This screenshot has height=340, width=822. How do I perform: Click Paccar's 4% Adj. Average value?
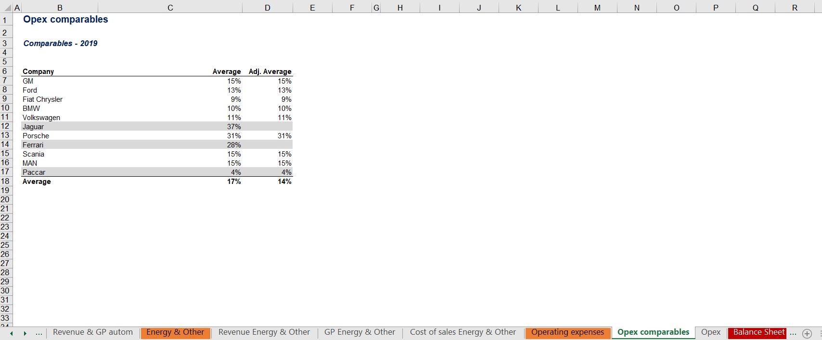point(286,172)
